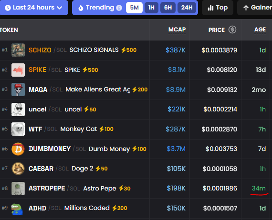Click the price $0.0002870
Image resolution: width=272 pixels, height=220 pixels.
(x=219, y=129)
